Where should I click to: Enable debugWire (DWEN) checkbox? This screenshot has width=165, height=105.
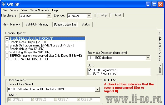(x=7, y=49)
